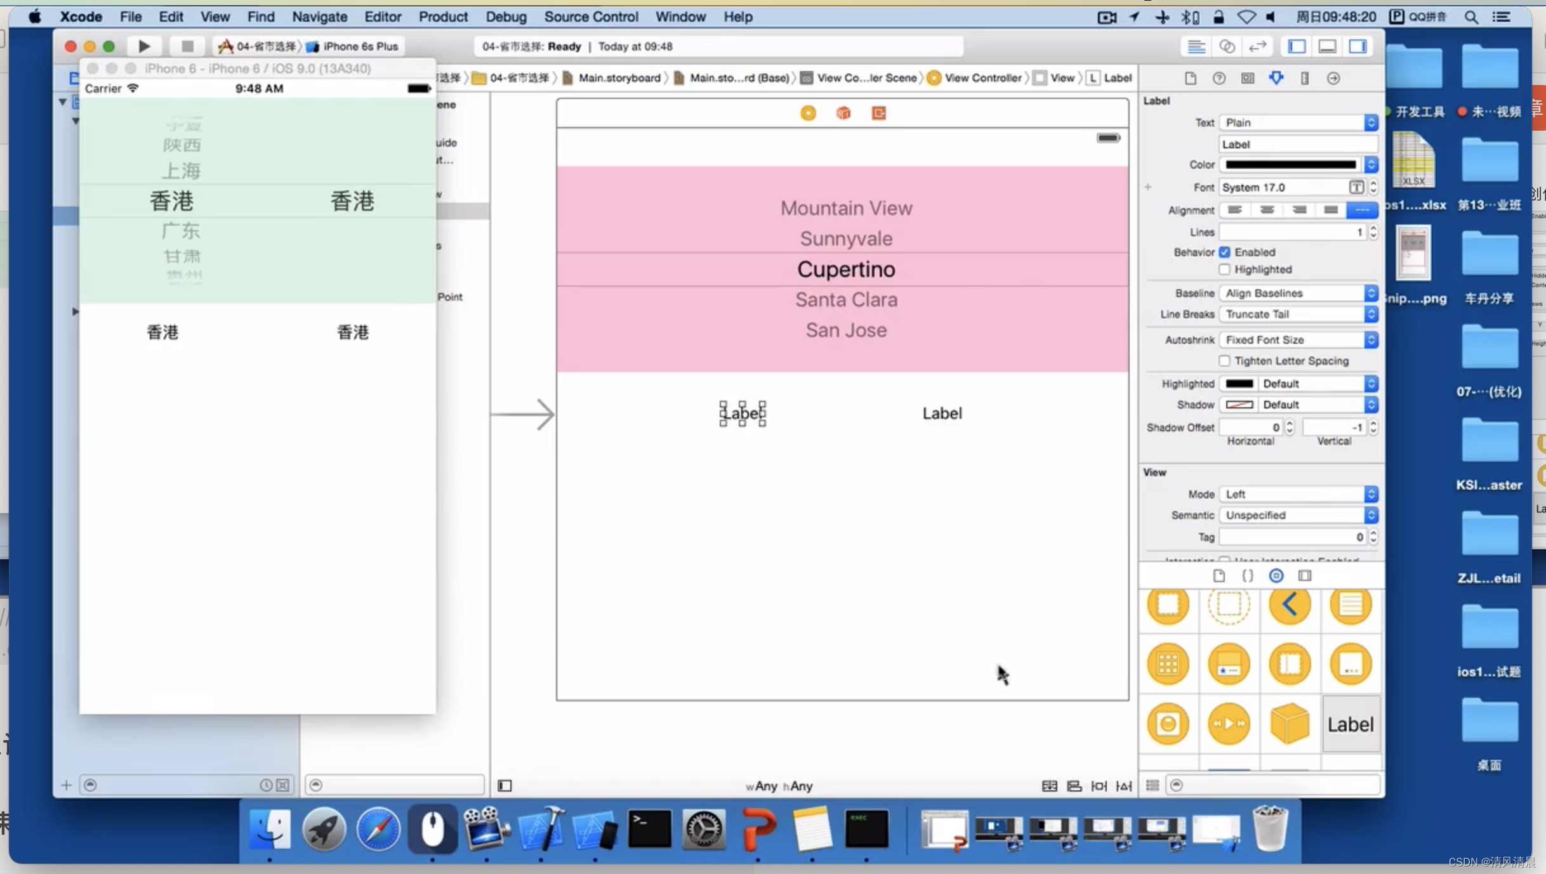Viewport: 1546px width, 874px height.
Task: Open the Size inspector
Action: point(1304,78)
